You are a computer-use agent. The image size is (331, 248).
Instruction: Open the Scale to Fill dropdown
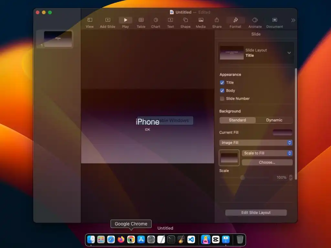[267, 153]
